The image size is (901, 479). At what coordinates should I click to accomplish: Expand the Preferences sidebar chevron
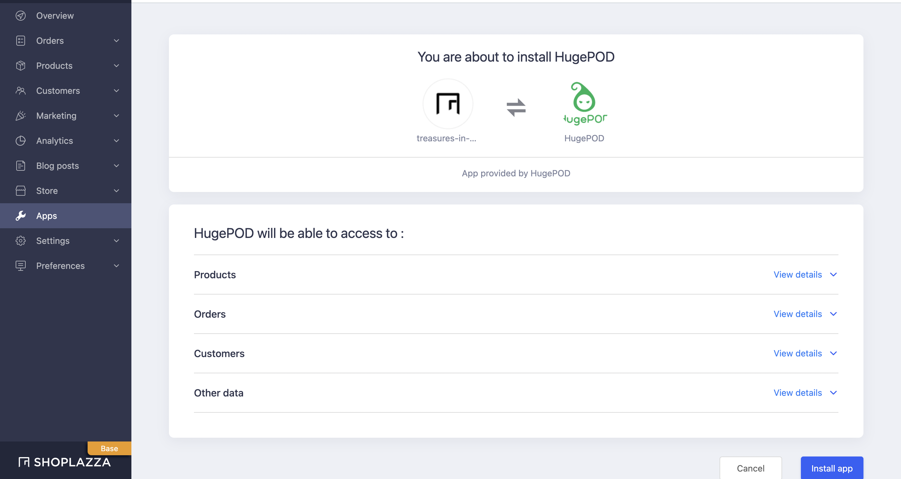coord(116,266)
